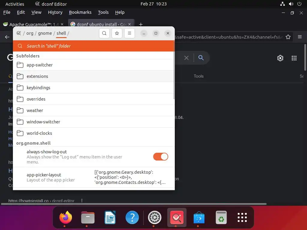Open Trash from the dock
The width and height of the screenshot is (307, 230).
click(221, 217)
